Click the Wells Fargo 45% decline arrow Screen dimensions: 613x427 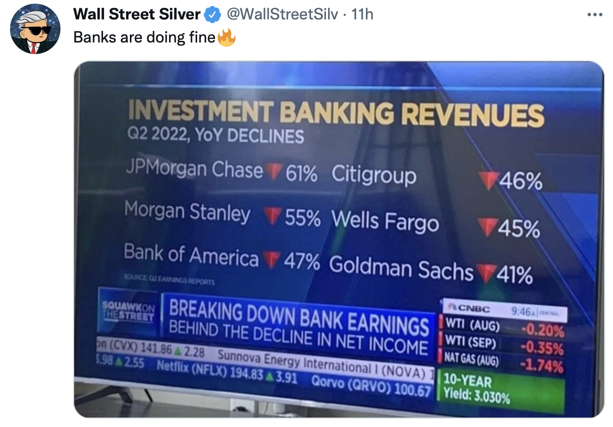pos(487,228)
